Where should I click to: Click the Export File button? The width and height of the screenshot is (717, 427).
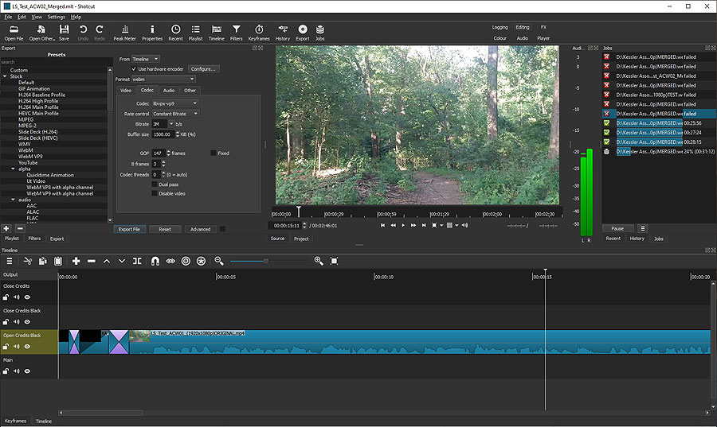coord(129,230)
